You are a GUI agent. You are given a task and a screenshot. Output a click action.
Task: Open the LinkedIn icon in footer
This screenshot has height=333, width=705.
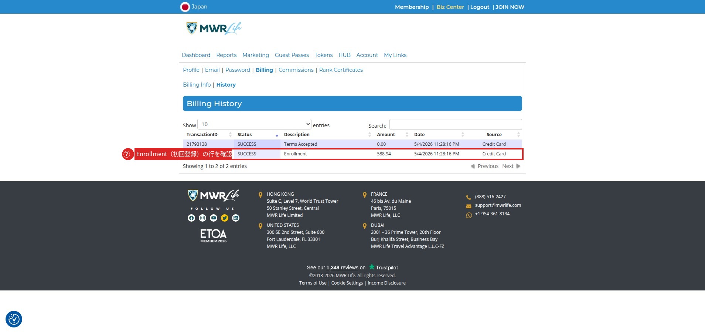point(236,218)
